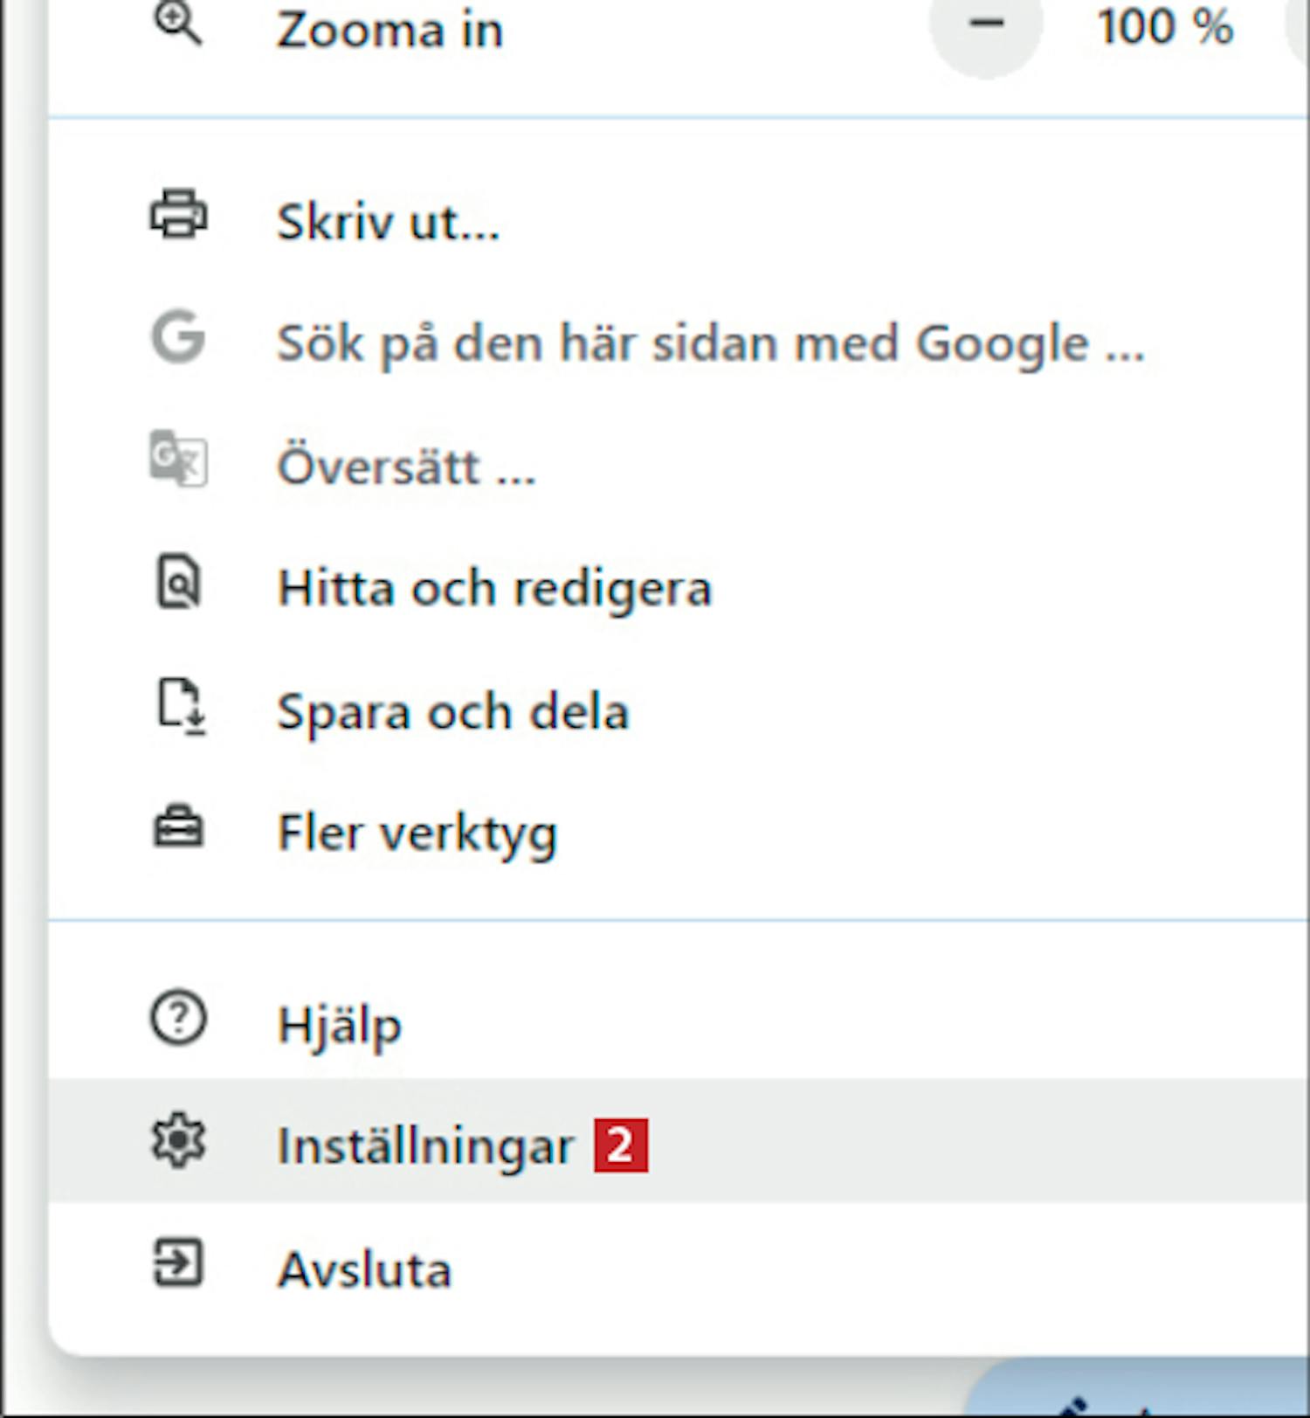The image size is (1310, 1418).
Task: Click the printer icon
Action: (178, 214)
